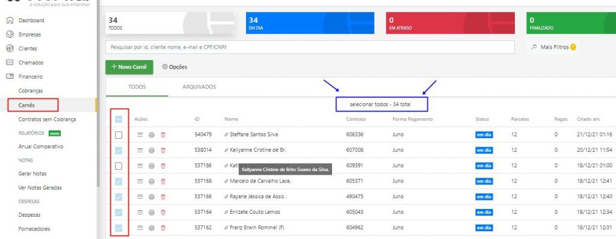
Task: Delete the carnê with ID 538014
Action: coord(163,150)
